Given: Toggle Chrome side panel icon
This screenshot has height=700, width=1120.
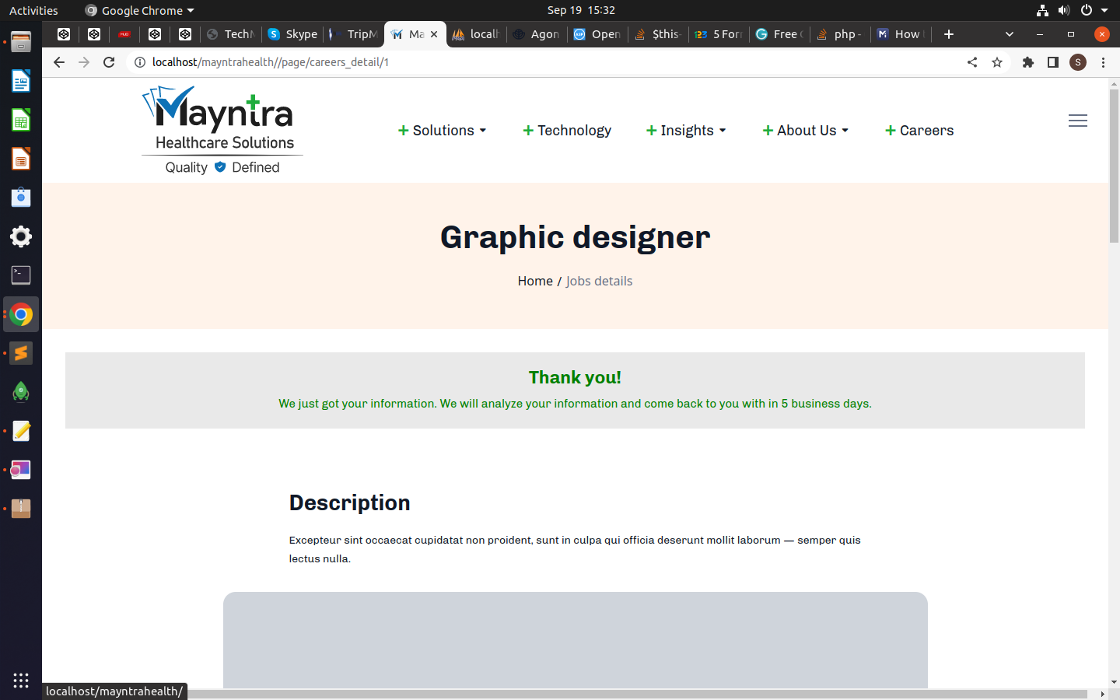Looking at the screenshot, I should [x=1053, y=62].
